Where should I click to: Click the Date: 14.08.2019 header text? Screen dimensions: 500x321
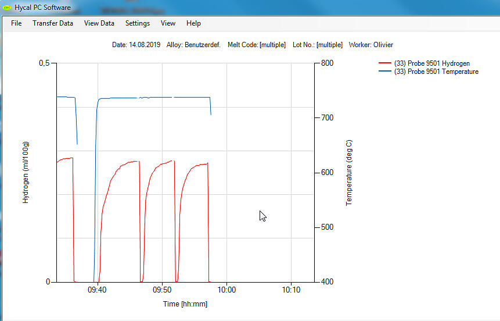(x=136, y=45)
